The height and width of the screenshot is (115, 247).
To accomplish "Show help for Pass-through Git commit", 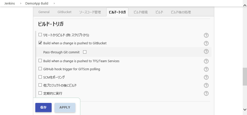I will pos(206,51).
